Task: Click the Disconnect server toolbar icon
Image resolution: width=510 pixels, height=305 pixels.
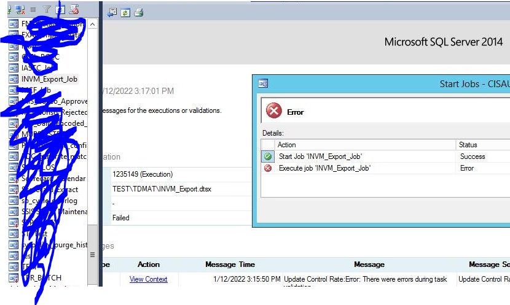Action: pos(20,10)
